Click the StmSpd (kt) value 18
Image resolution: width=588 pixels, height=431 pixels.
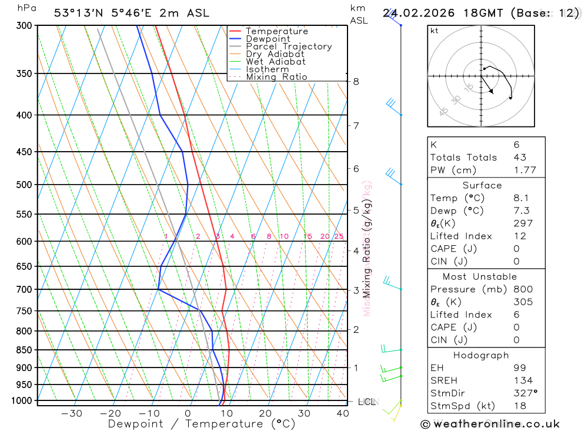click(x=520, y=406)
